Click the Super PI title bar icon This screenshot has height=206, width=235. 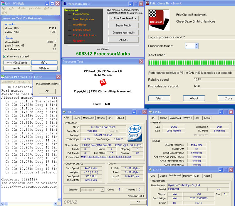coord(3,77)
